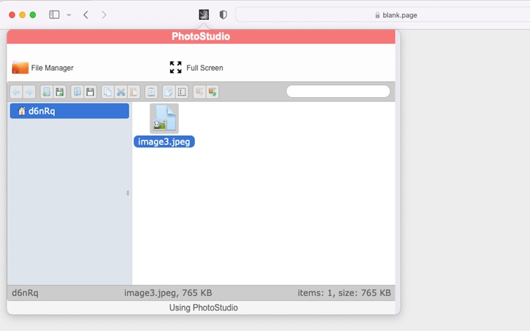Click the new file icon with green plus
The width and height of the screenshot is (530, 331).
tap(46, 92)
